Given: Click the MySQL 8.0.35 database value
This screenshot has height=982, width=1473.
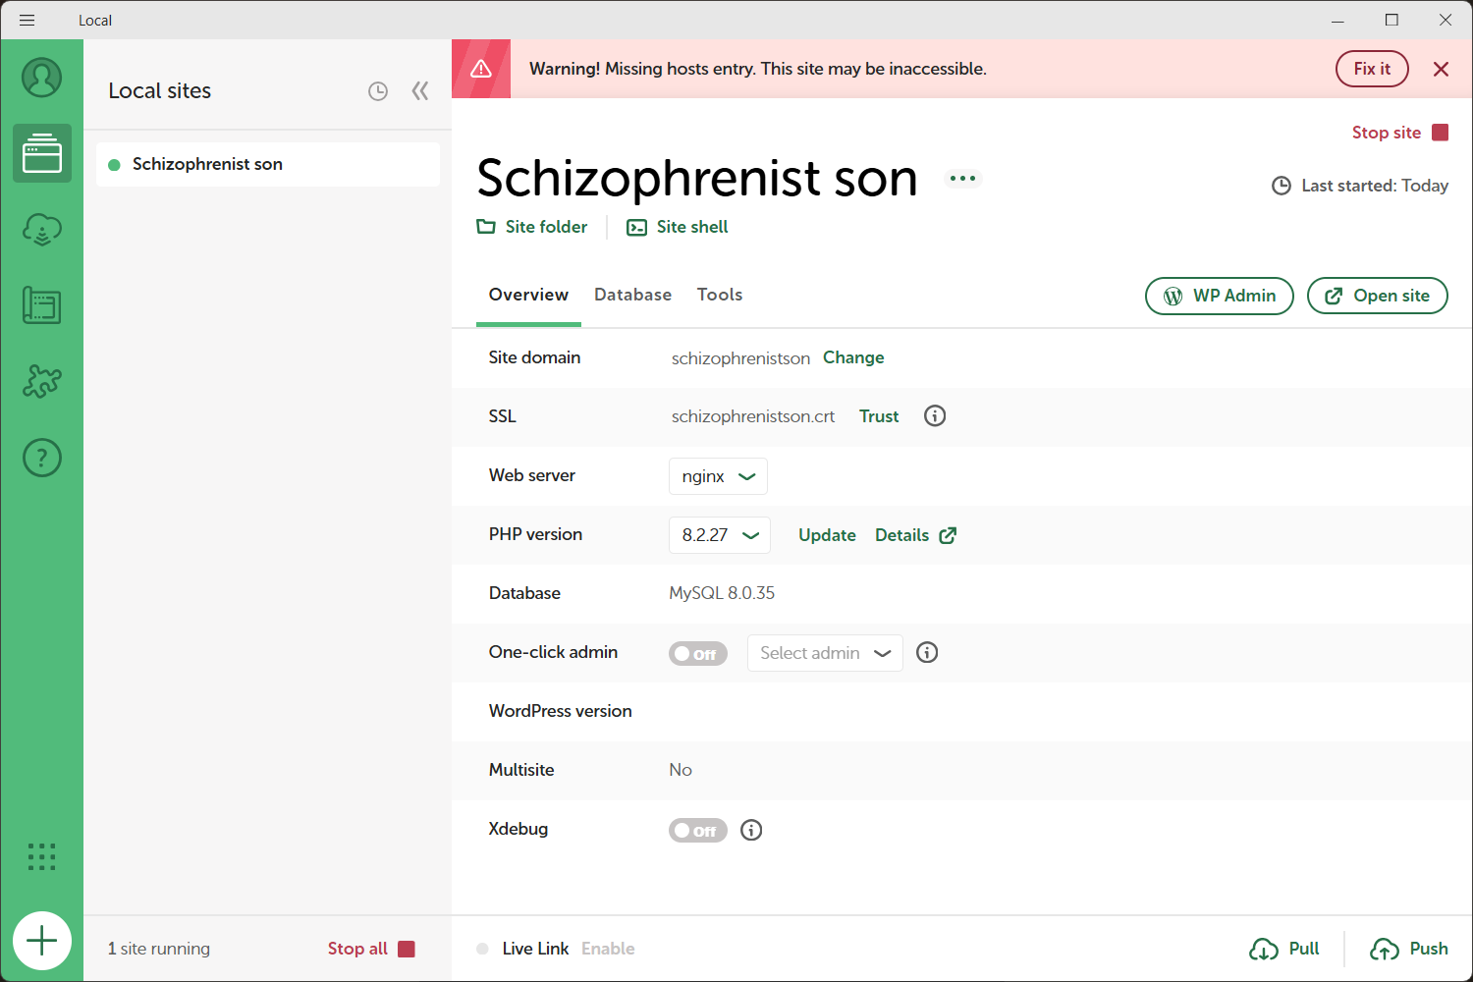Looking at the screenshot, I should point(722,593).
